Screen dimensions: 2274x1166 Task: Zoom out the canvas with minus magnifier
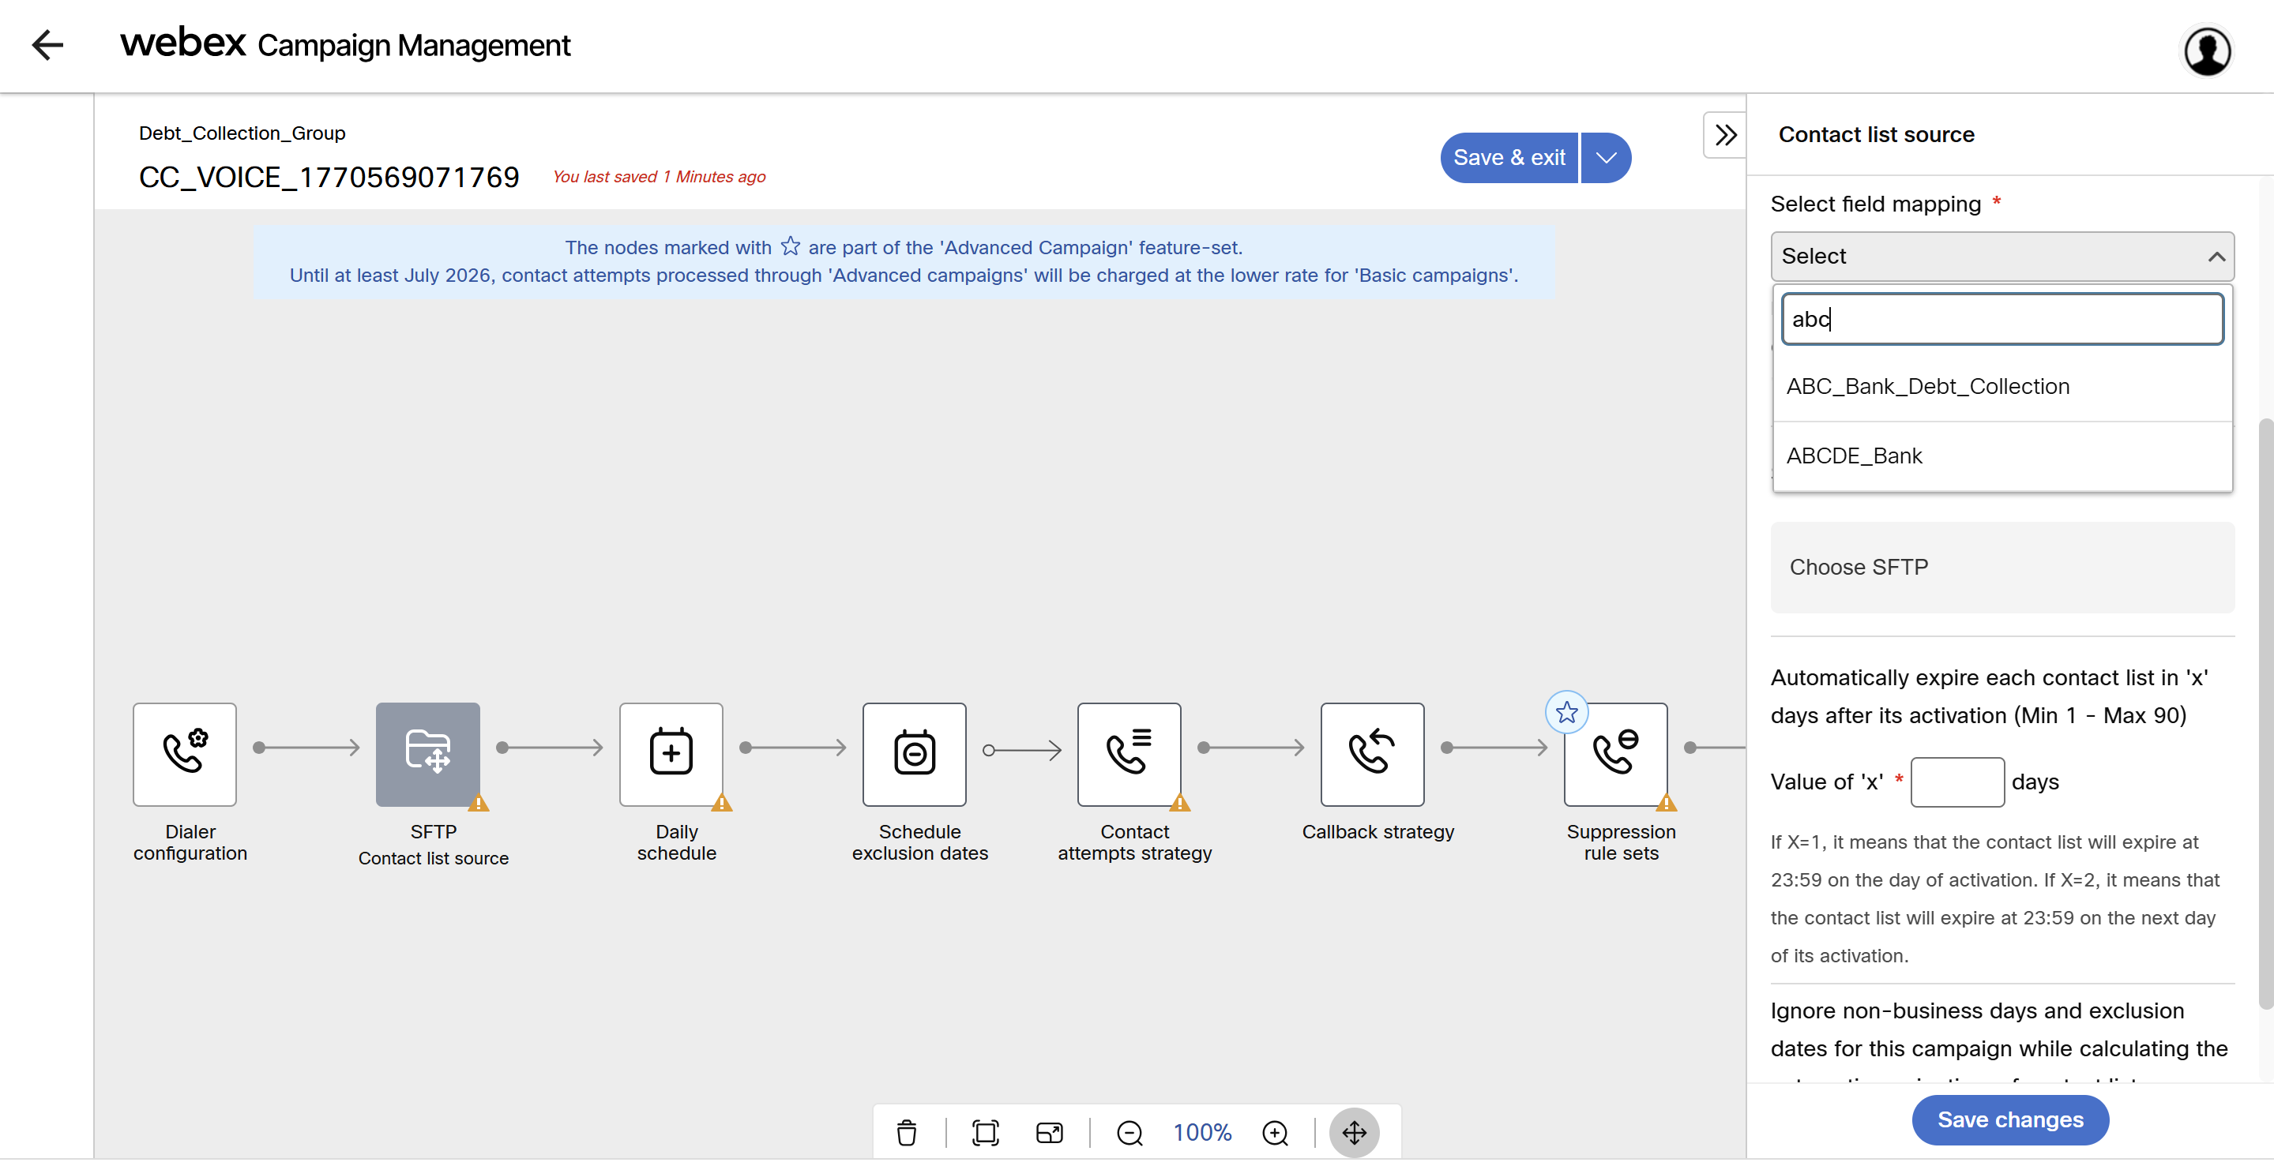pos(1129,1131)
